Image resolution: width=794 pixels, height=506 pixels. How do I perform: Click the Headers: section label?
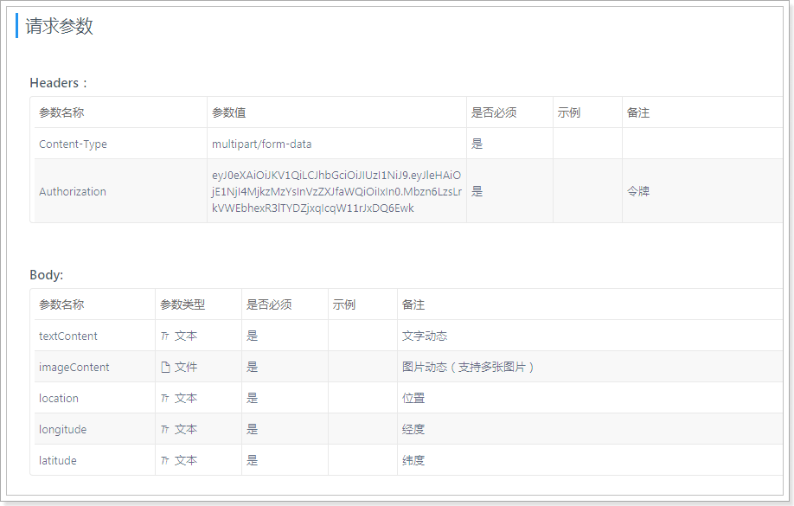[59, 83]
